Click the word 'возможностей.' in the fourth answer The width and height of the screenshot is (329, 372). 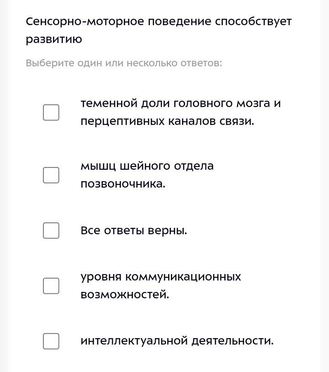(124, 295)
